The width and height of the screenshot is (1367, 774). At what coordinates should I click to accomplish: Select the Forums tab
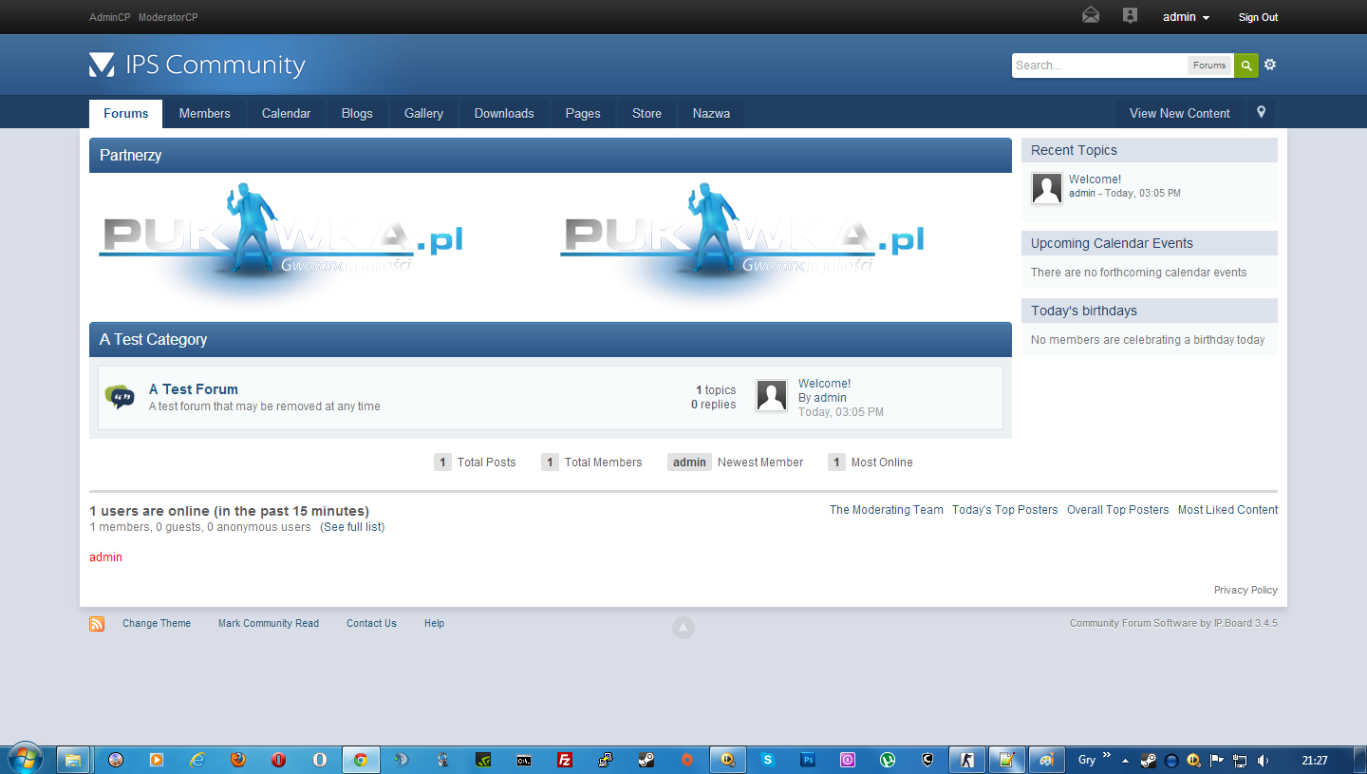pos(126,113)
